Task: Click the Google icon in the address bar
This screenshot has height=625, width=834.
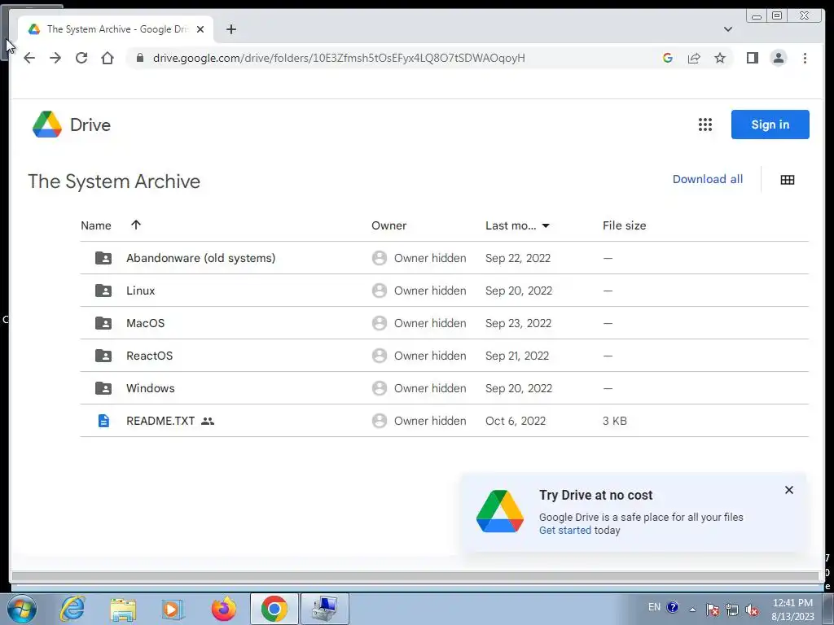Action: [x=668, y=58]
